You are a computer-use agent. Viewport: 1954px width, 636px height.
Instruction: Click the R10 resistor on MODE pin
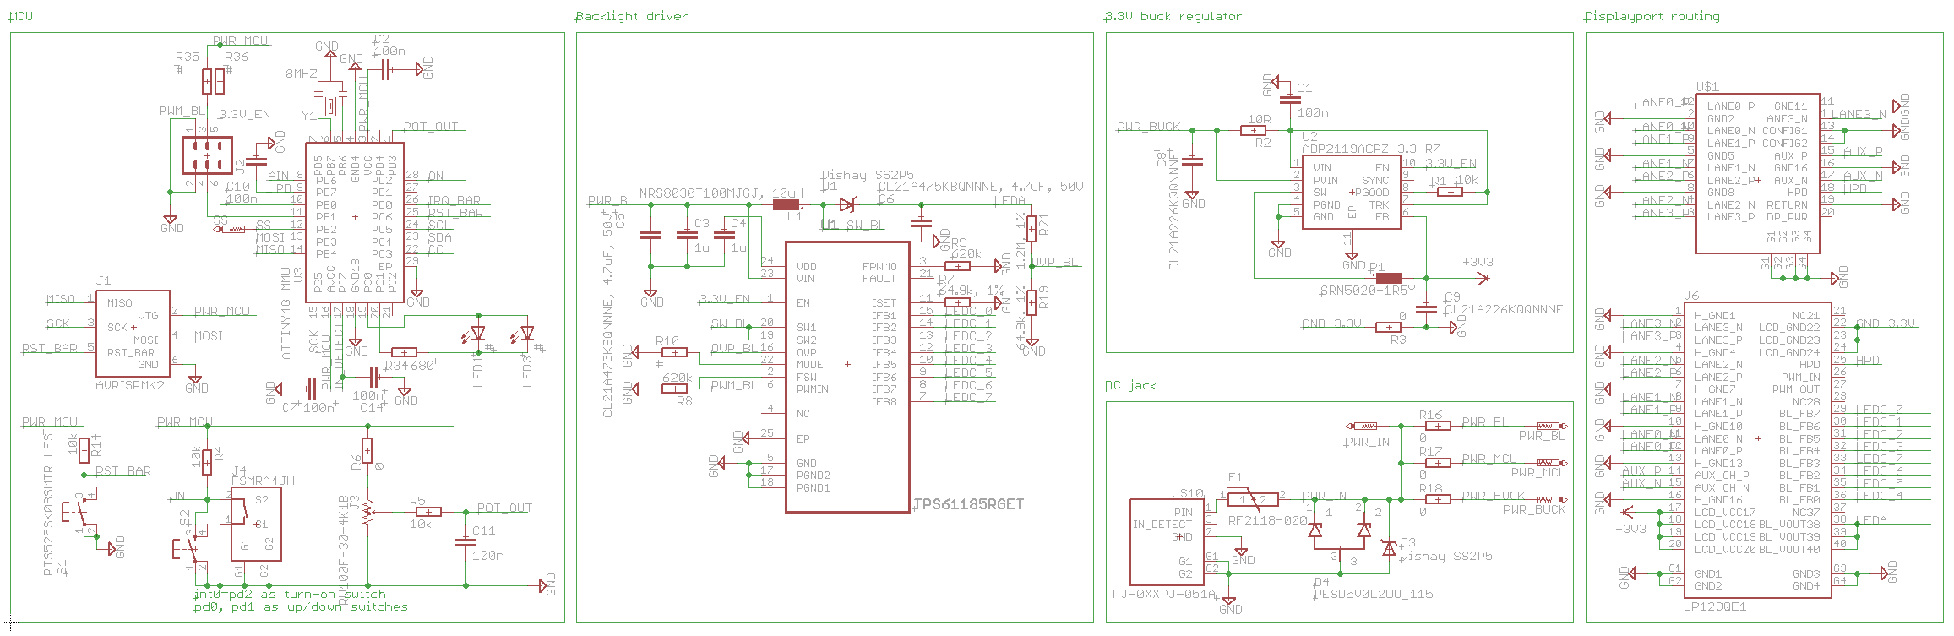[x=674, y=352]
